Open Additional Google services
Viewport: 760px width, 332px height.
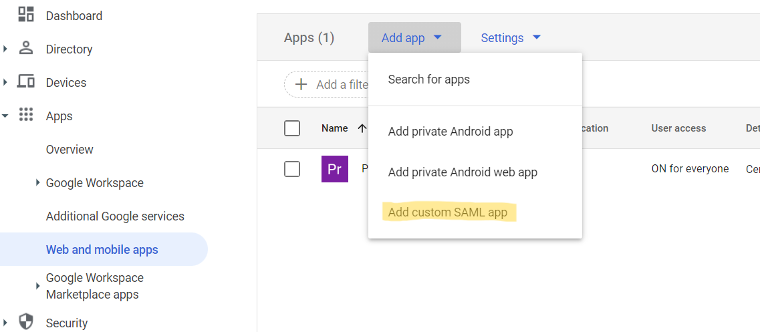tap(115, 216)
